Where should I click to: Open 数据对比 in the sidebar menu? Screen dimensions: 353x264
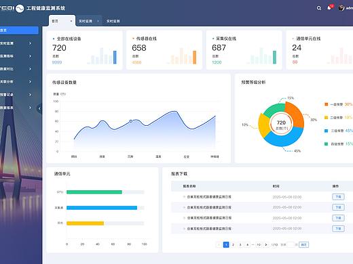click(7, 69)
